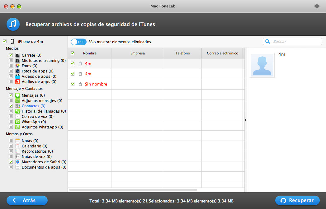Viewport: 326px width, 209px height.
Task: Click the Calendario icon
Action: tap(18, 146)
